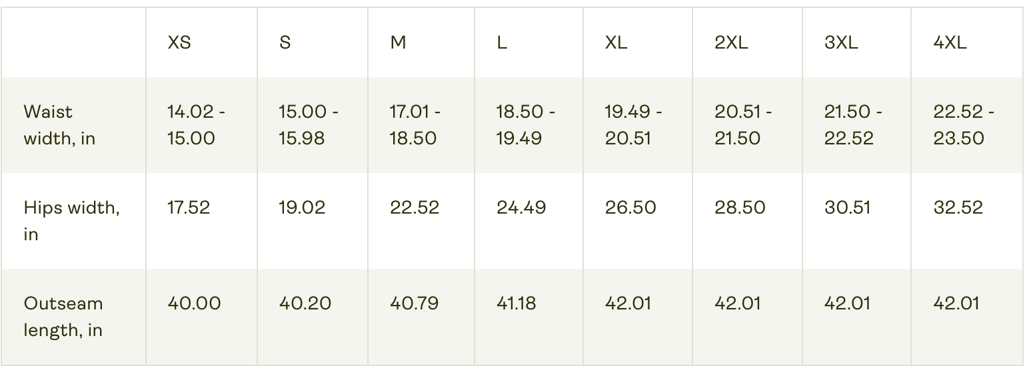Select outseam length value 41.18

pos(516,303)
